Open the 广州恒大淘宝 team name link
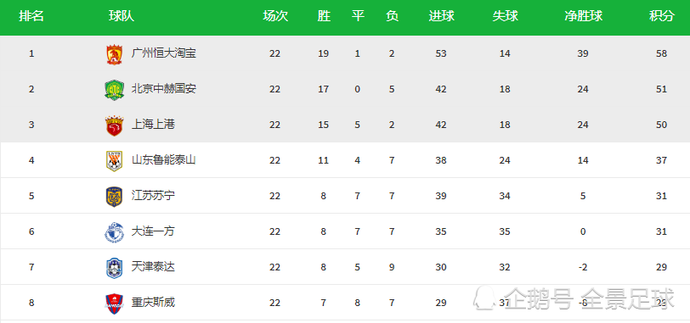The width and height of the screenshot is (690, 323). click(x=164, y=53)
